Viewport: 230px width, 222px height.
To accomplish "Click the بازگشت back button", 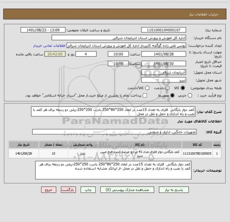I will pos(68,190).
